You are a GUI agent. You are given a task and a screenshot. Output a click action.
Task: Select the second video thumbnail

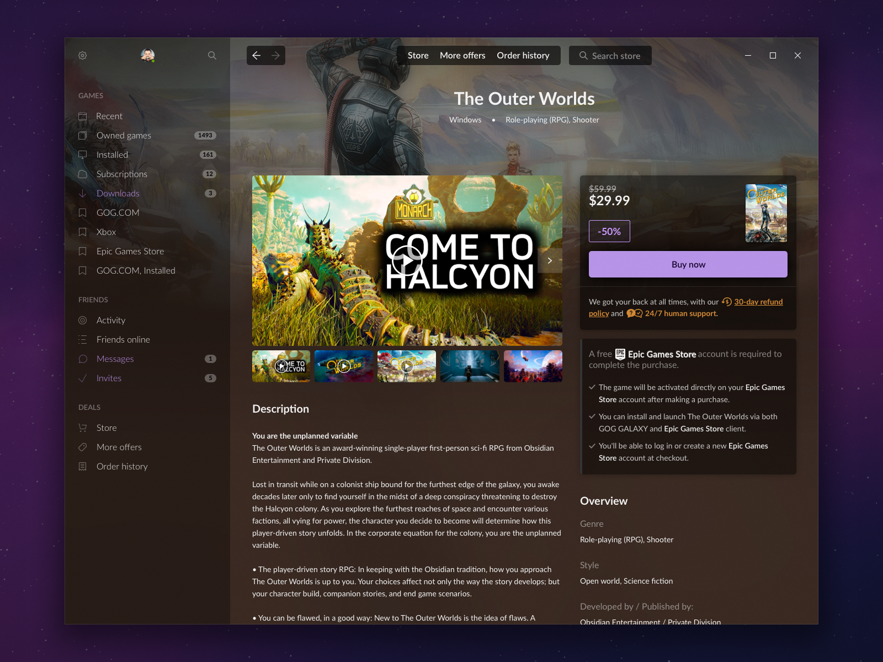344,366
